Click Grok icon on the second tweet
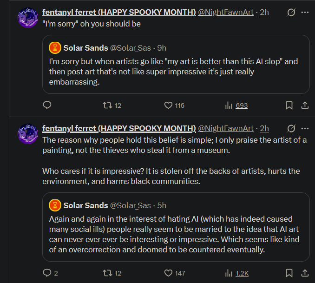315x283 pixels. pyautogui.click(x=291, y=128)
